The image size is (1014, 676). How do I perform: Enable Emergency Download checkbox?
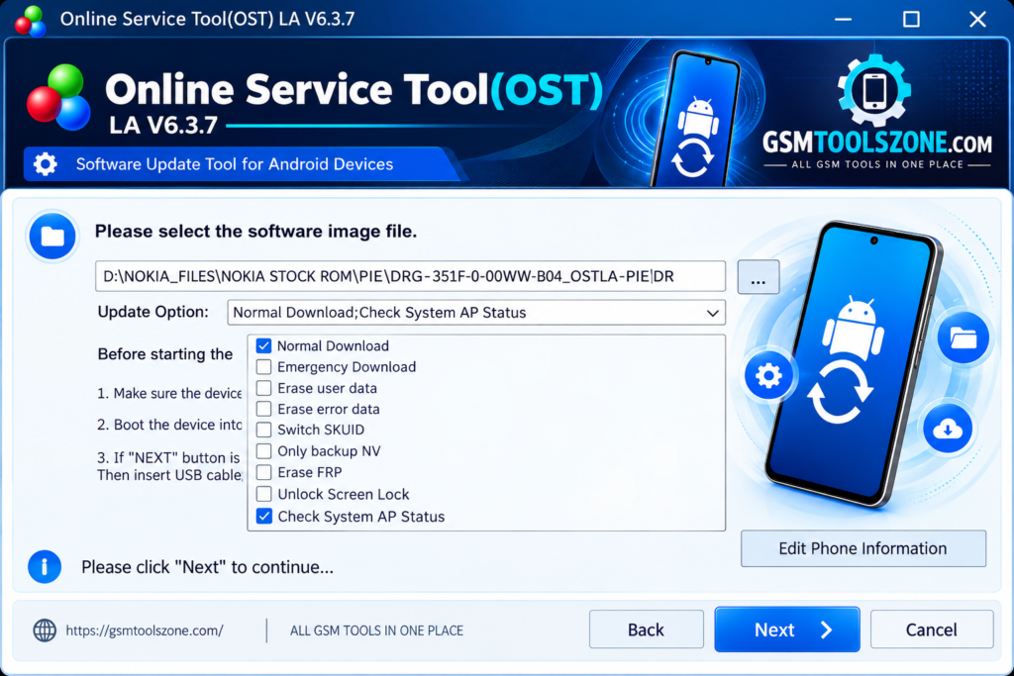(263, 367)
